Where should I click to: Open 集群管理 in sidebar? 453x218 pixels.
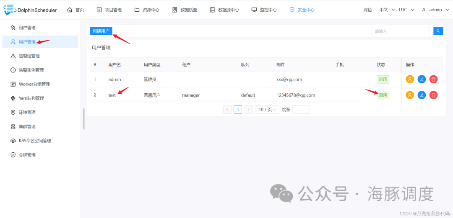(40, 127)
